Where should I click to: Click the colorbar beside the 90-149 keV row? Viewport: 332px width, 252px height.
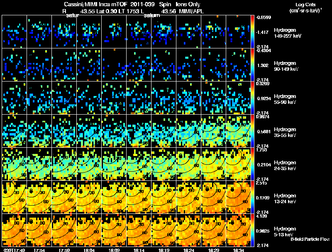[252, 65]
